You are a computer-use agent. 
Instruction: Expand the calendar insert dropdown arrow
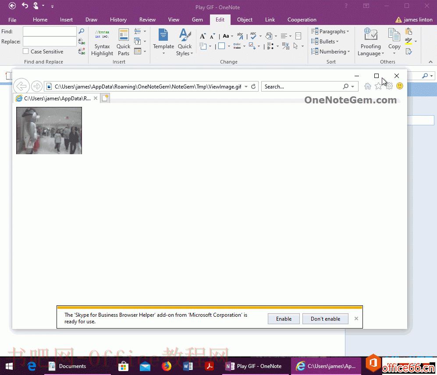pos(145,51)
